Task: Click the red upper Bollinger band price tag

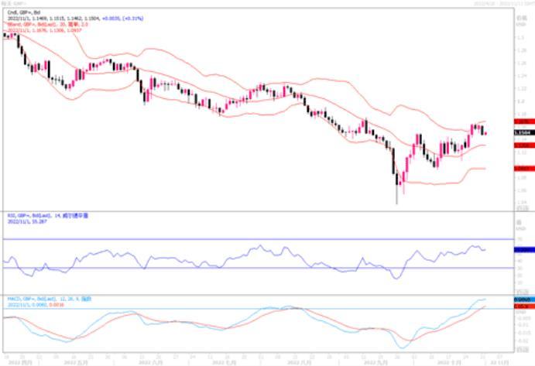Action: click(x=523, y=122)
